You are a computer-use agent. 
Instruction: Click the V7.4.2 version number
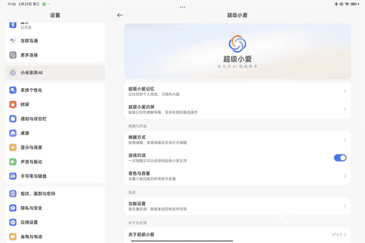click(x=337, y=234)
